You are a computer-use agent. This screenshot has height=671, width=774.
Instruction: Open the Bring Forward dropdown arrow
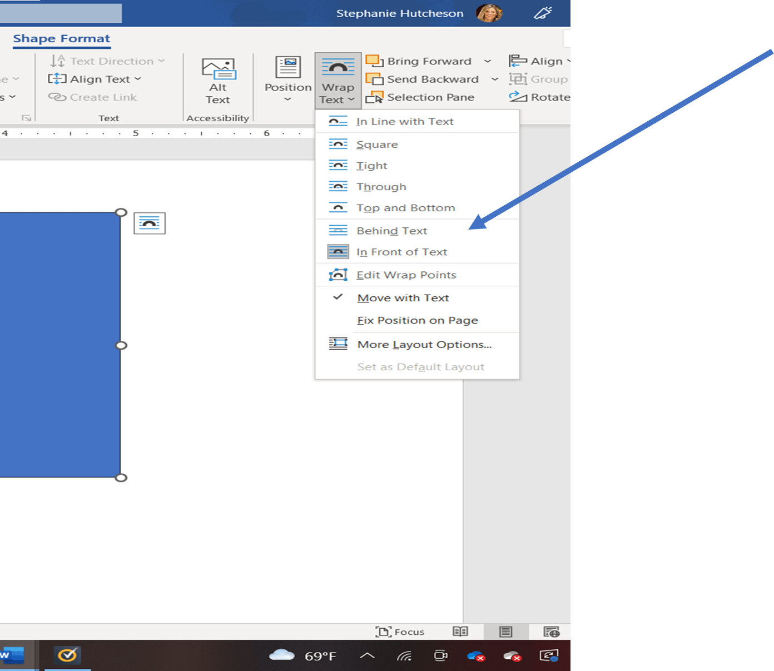tap(488, 61)
